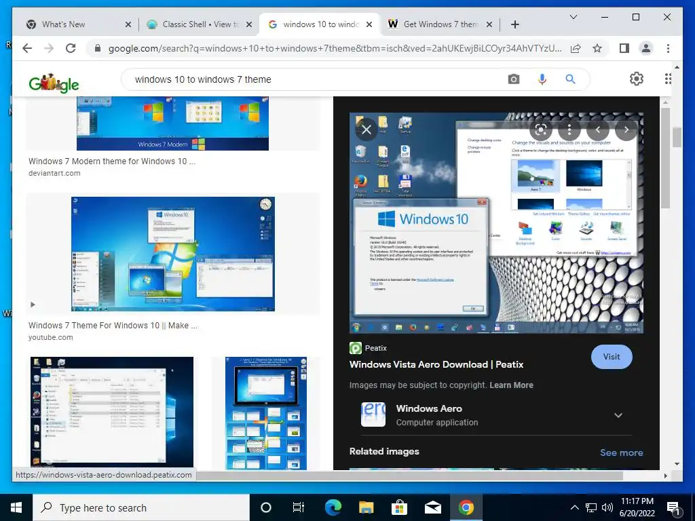
Task: Click See more related images
Action: click(x=622, y=452)
